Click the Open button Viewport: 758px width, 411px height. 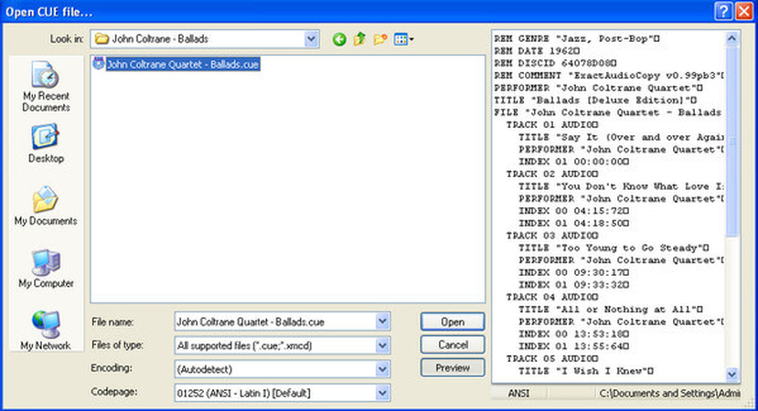click(453, 321)
